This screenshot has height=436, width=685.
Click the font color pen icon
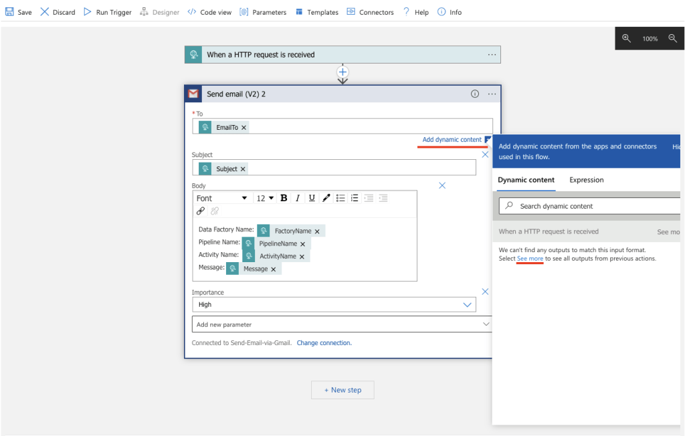pyautogui.click(x=326, y=198)
